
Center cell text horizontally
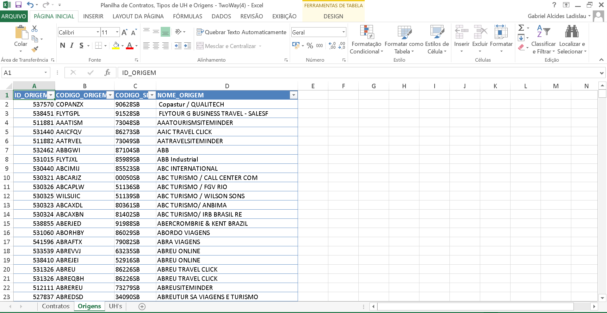(156, 46)
